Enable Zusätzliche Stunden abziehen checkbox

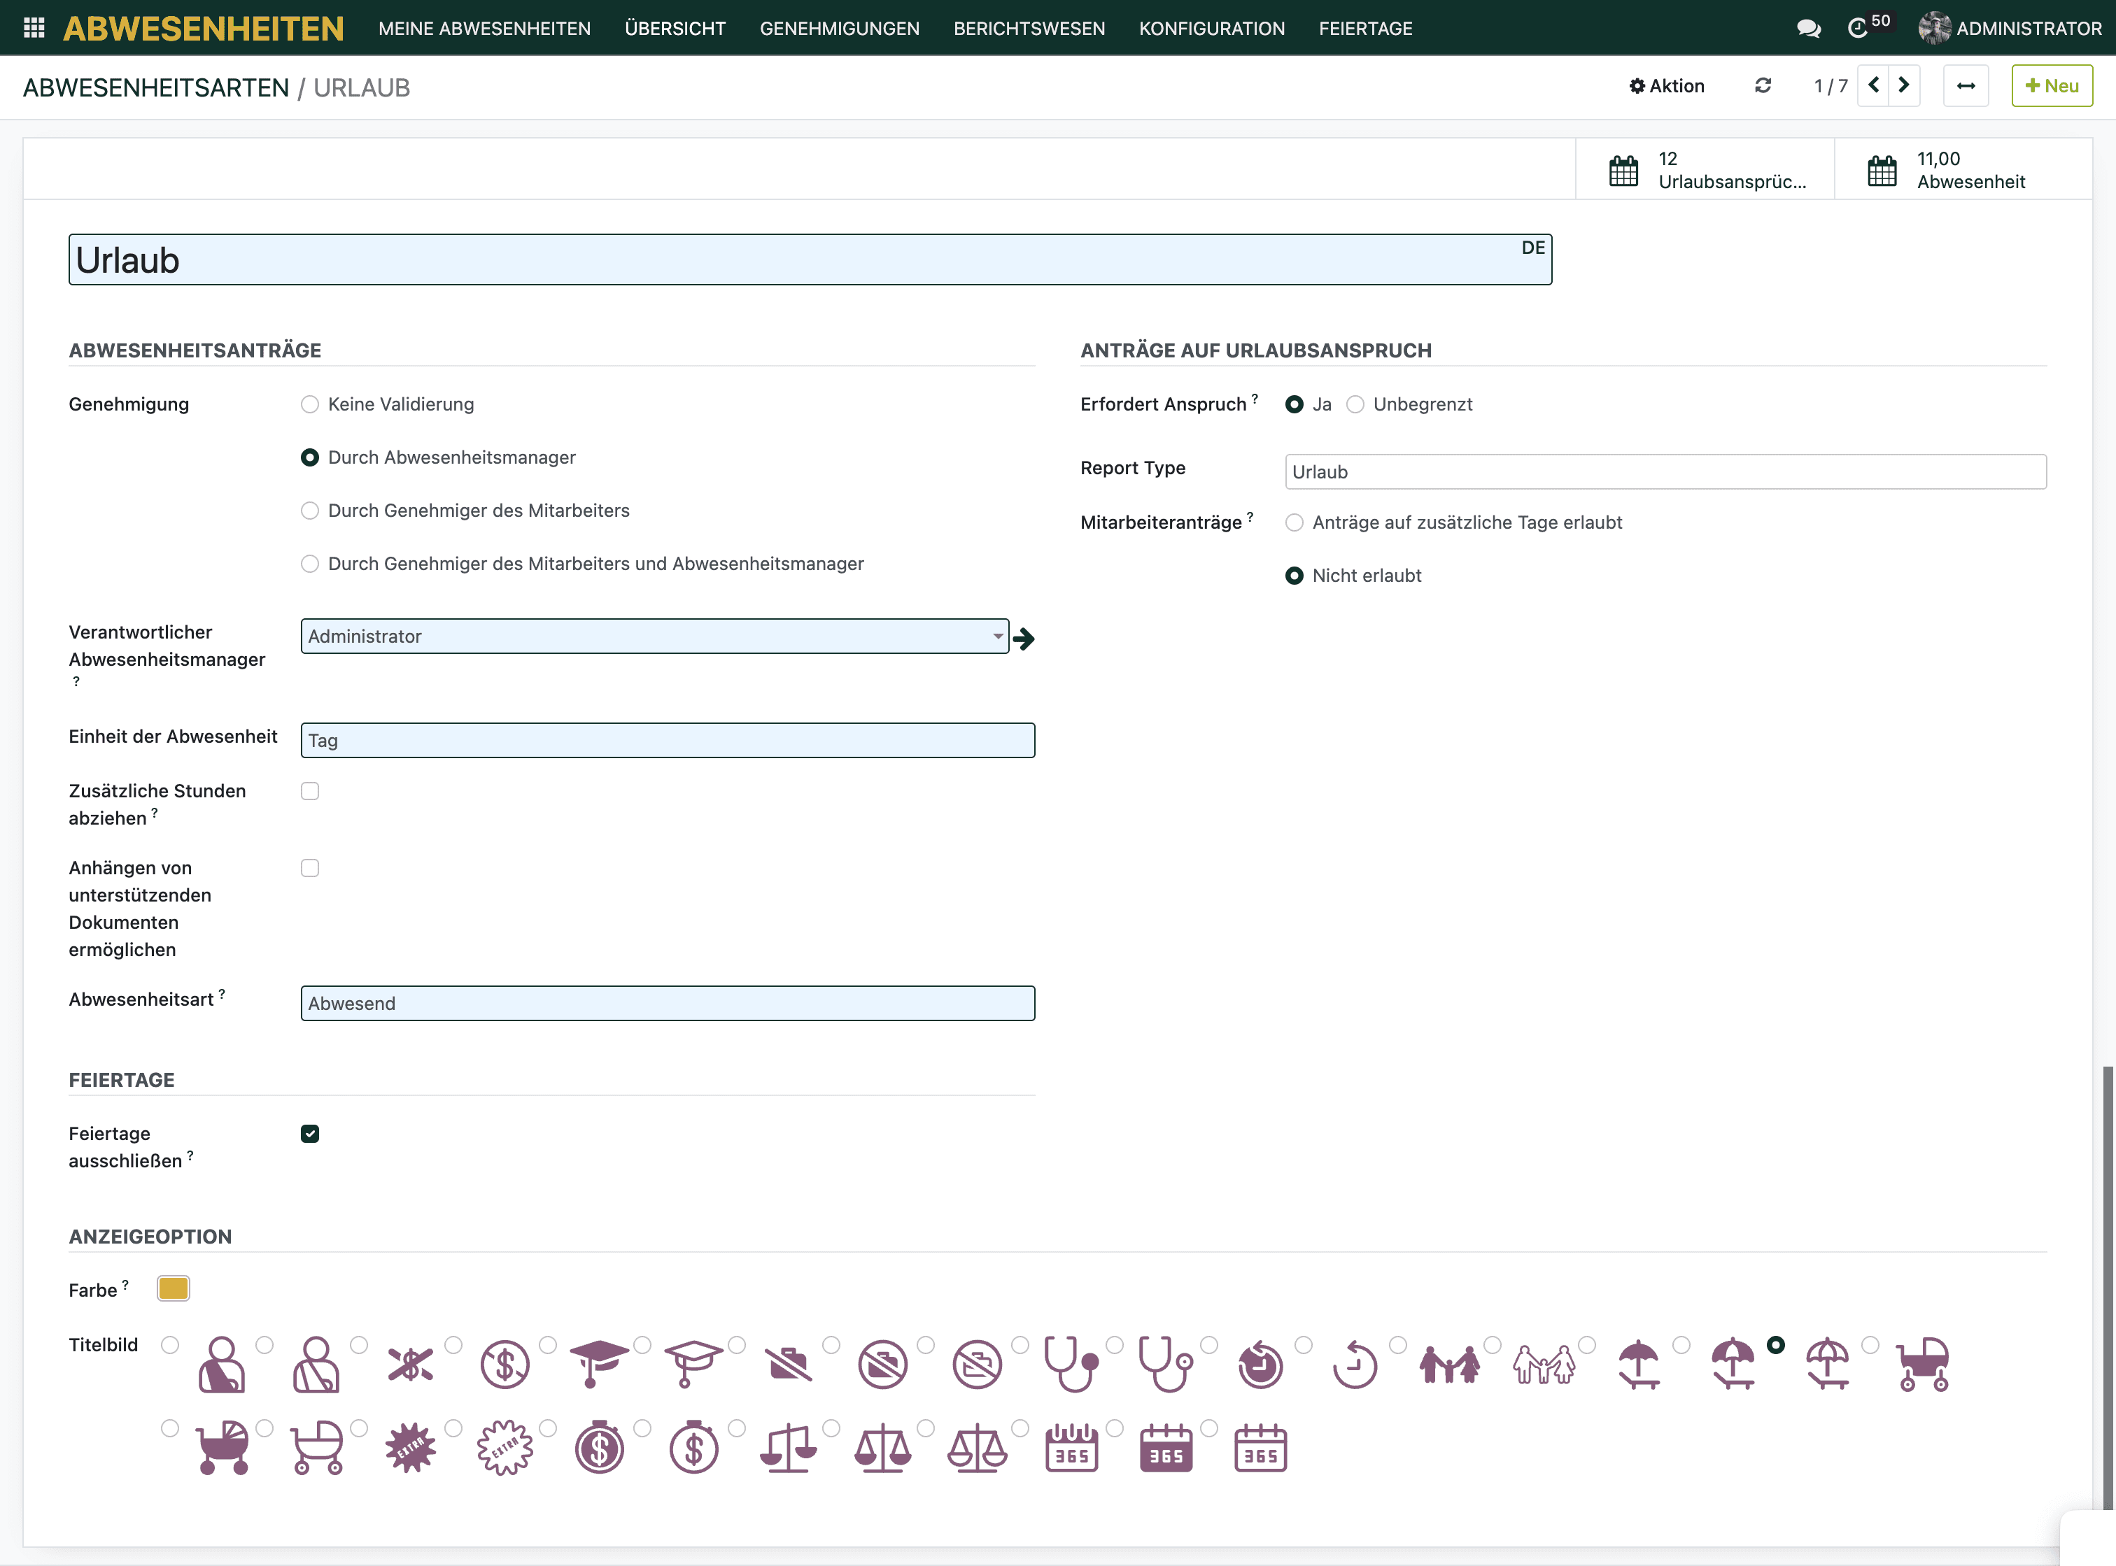tap(310, 792)
